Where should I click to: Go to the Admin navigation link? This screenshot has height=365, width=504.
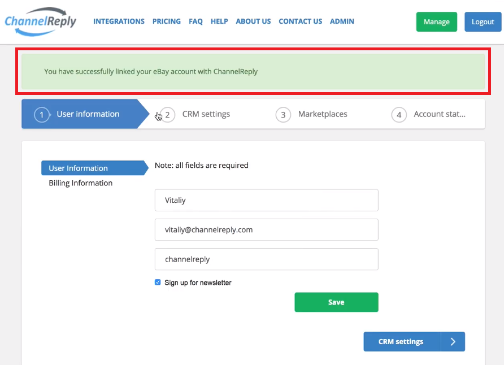point(342,21)
